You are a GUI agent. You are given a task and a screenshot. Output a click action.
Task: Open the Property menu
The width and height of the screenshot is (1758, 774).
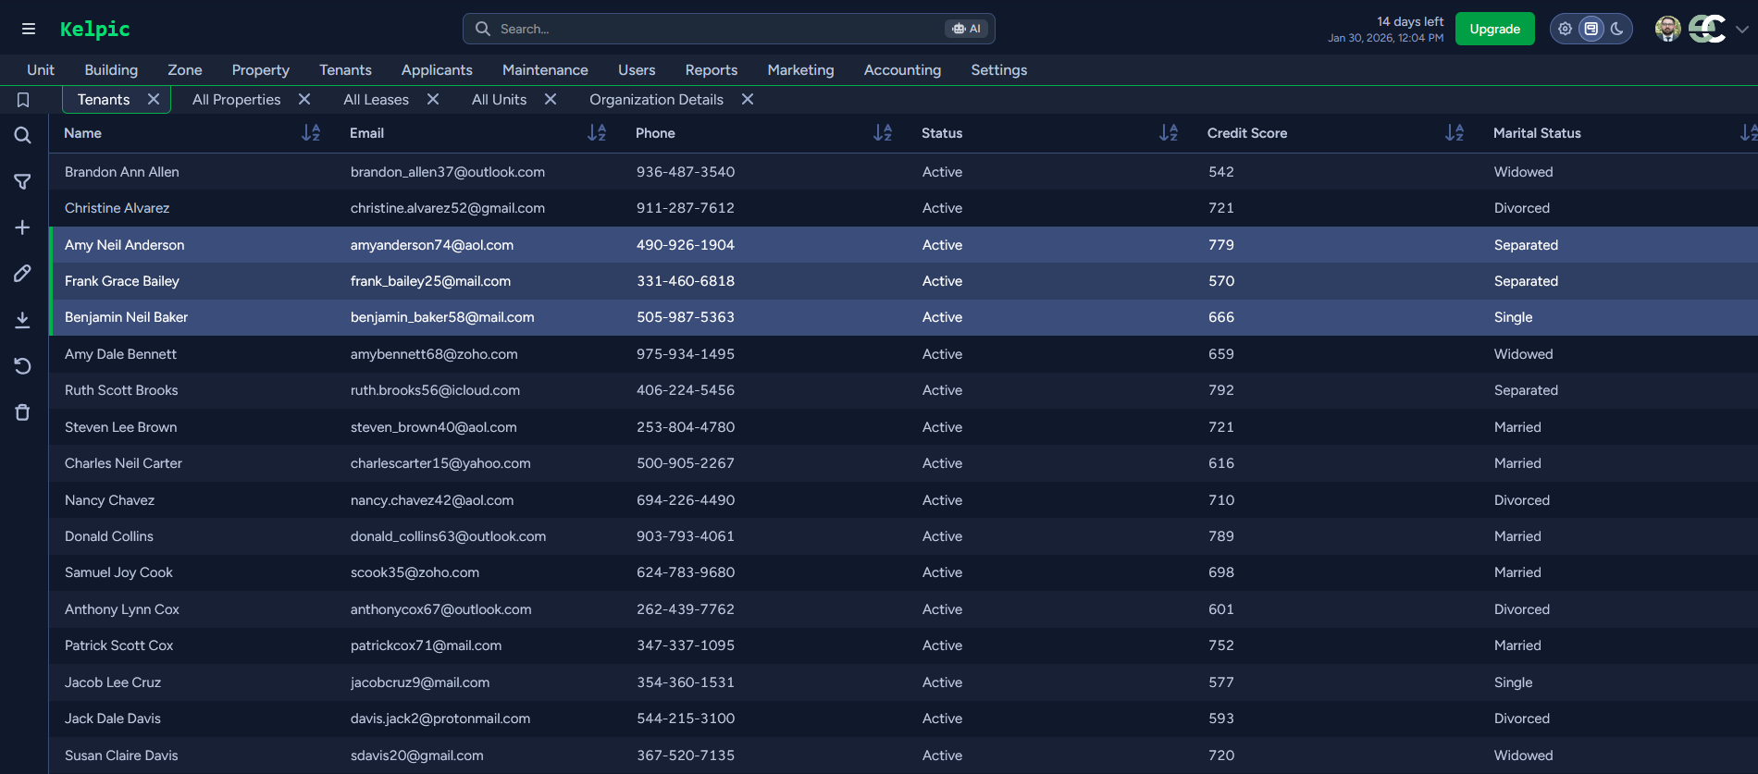click(x=261, y=70)
